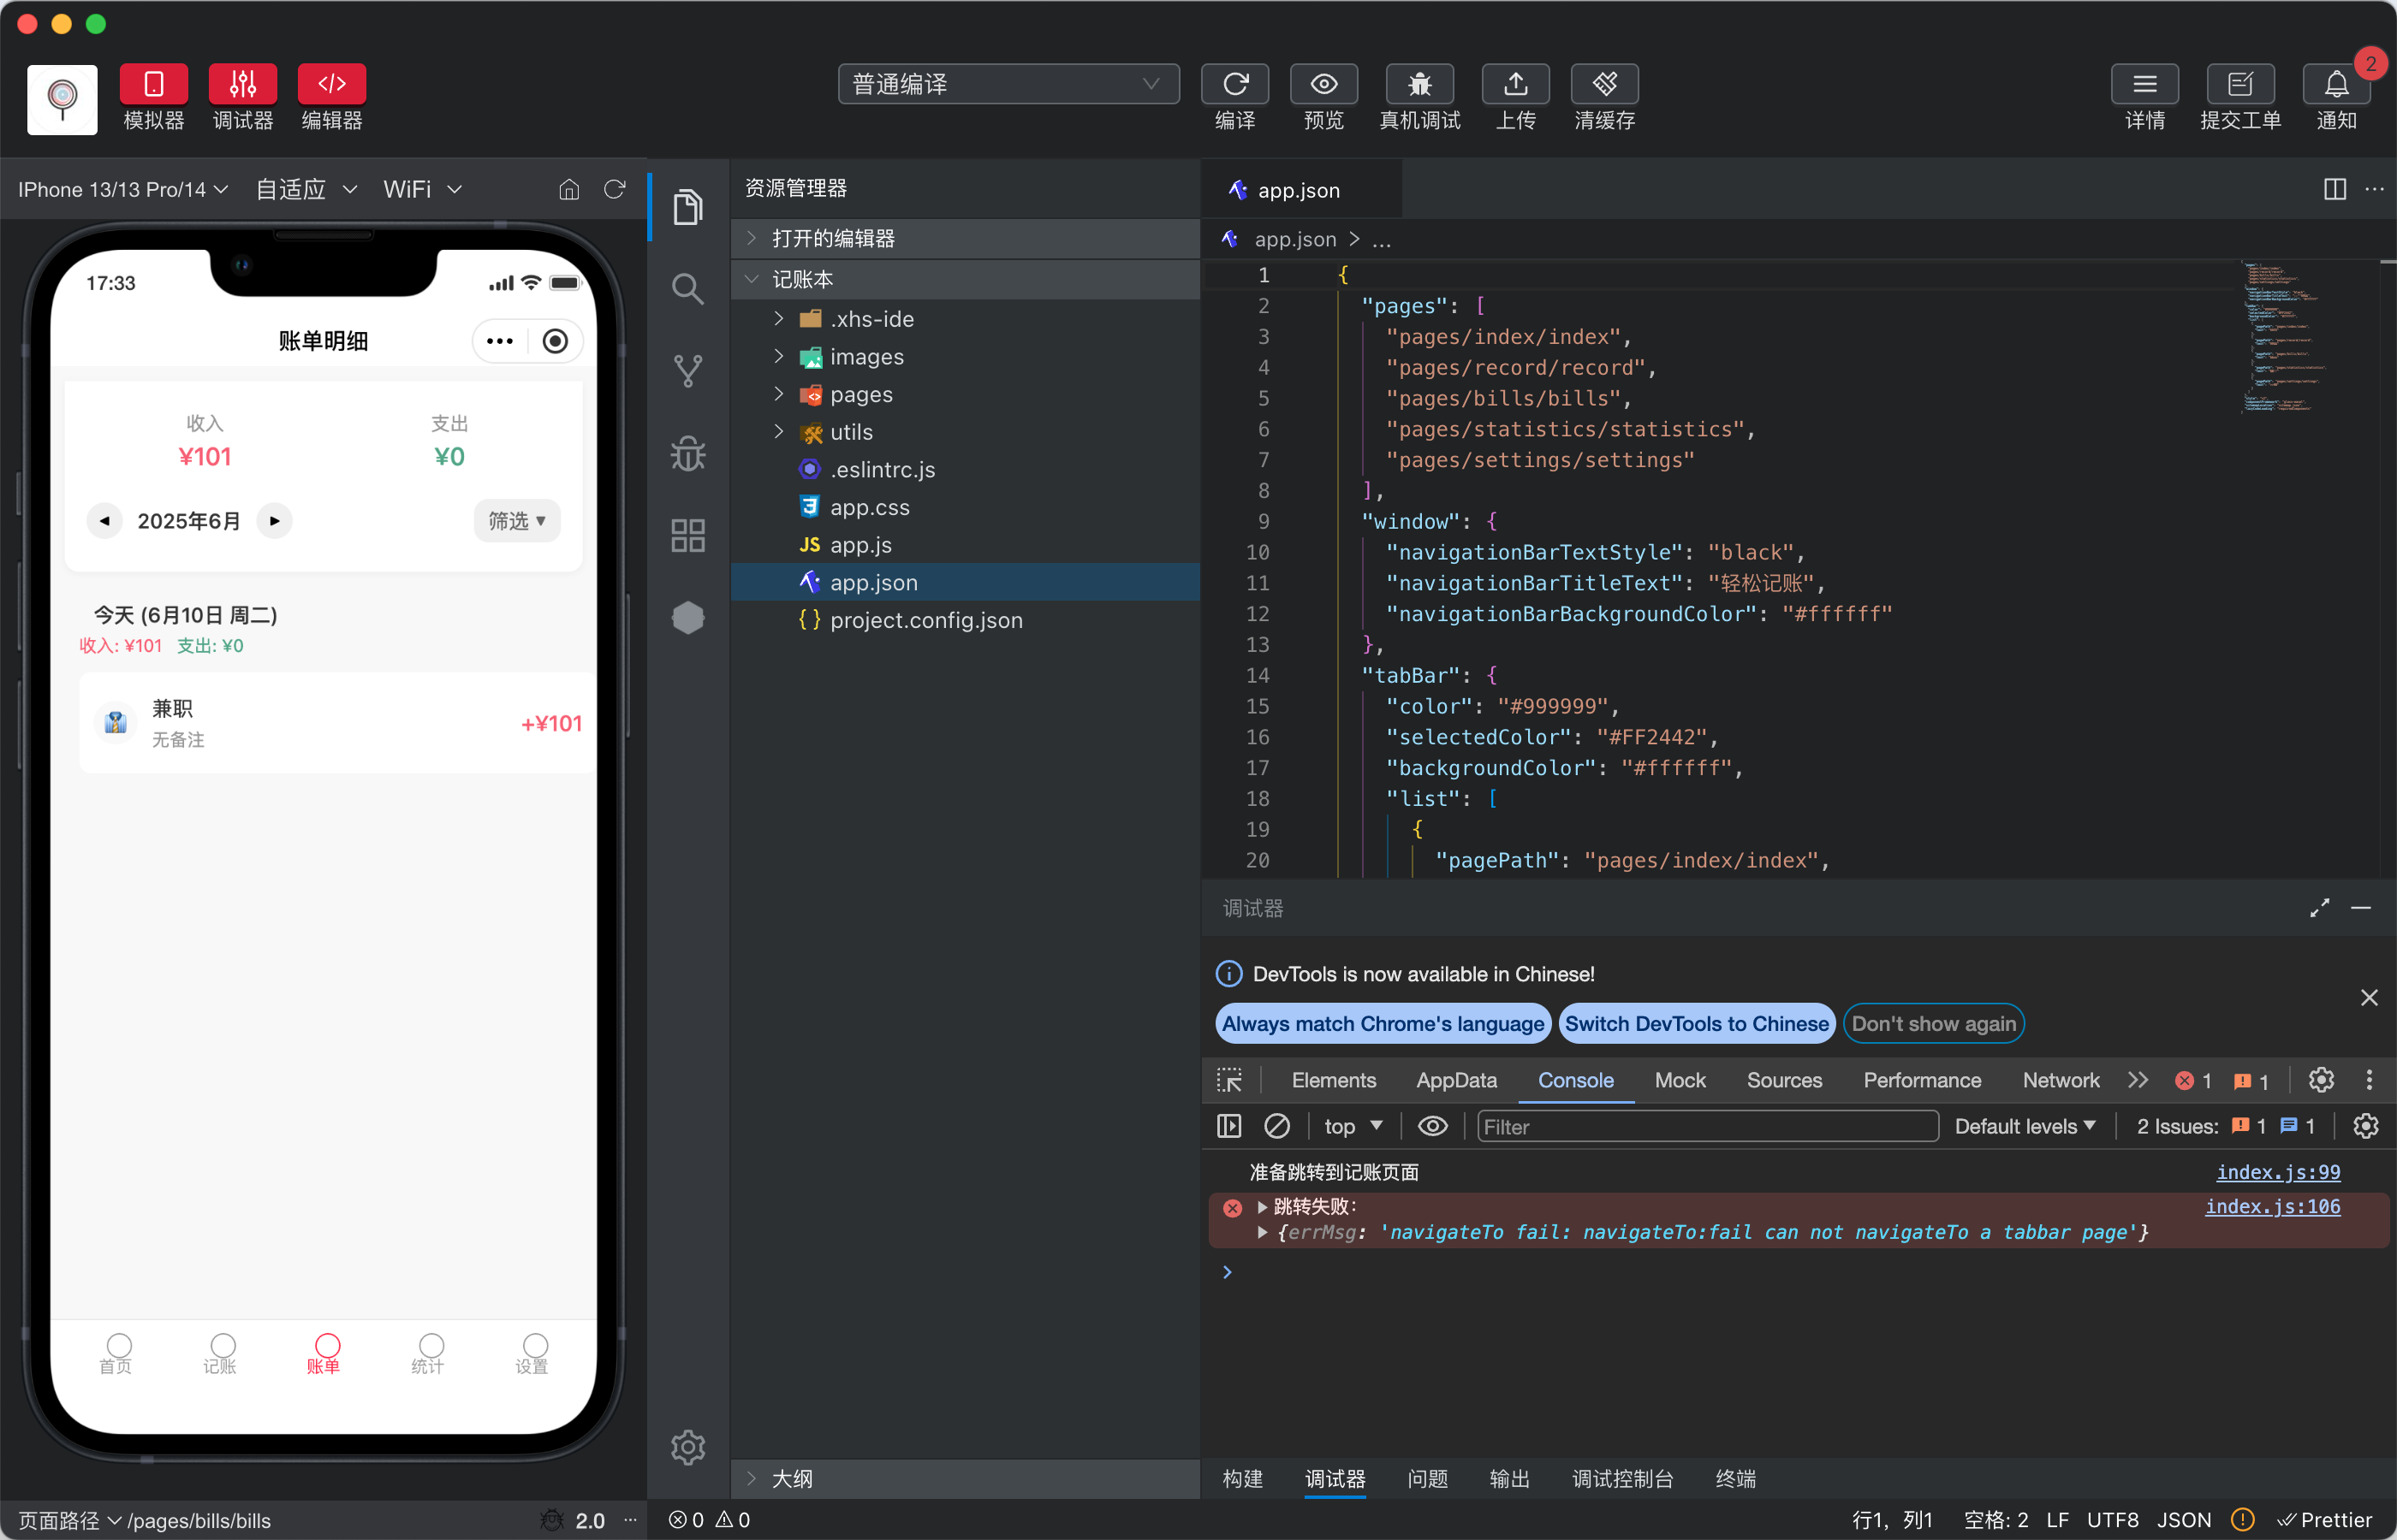Open the Explorer files icon in the sidebar
Image resolution: width=2397 pixels, height=1540 pixels.
687,207
